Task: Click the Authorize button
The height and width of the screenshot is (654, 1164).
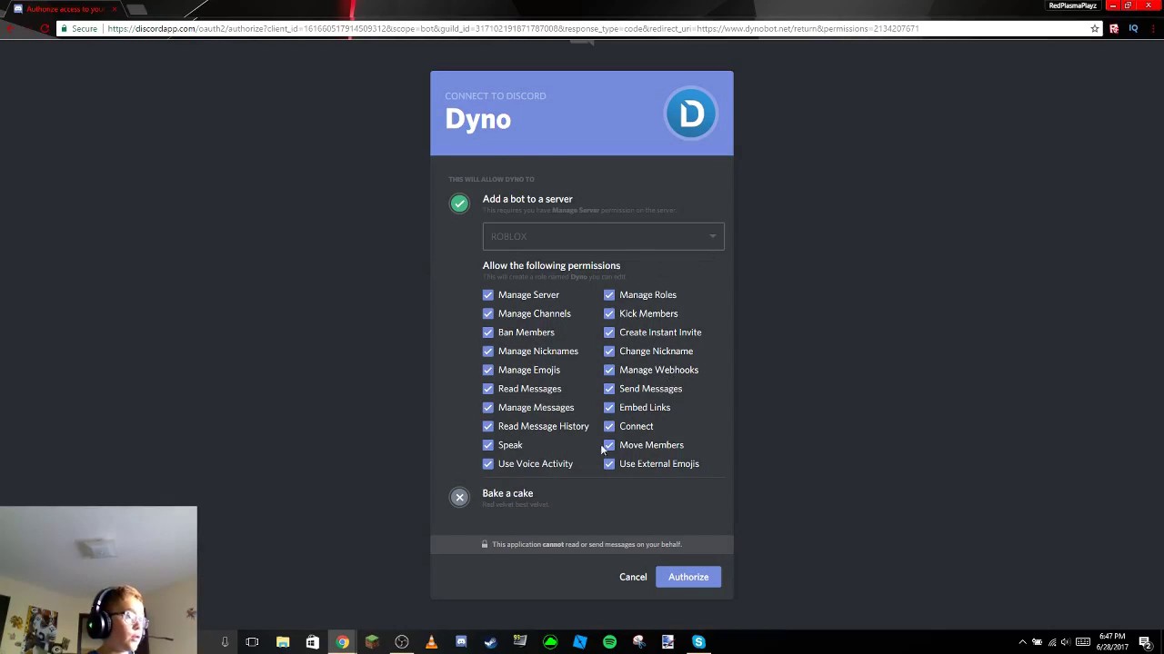Action: click(688, 577)
